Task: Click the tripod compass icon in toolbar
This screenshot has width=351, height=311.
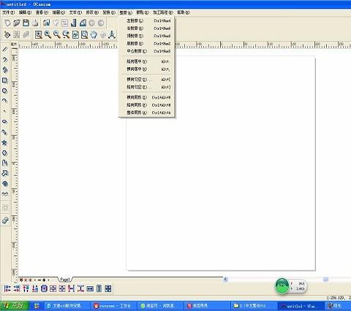Action: [112, 35]
